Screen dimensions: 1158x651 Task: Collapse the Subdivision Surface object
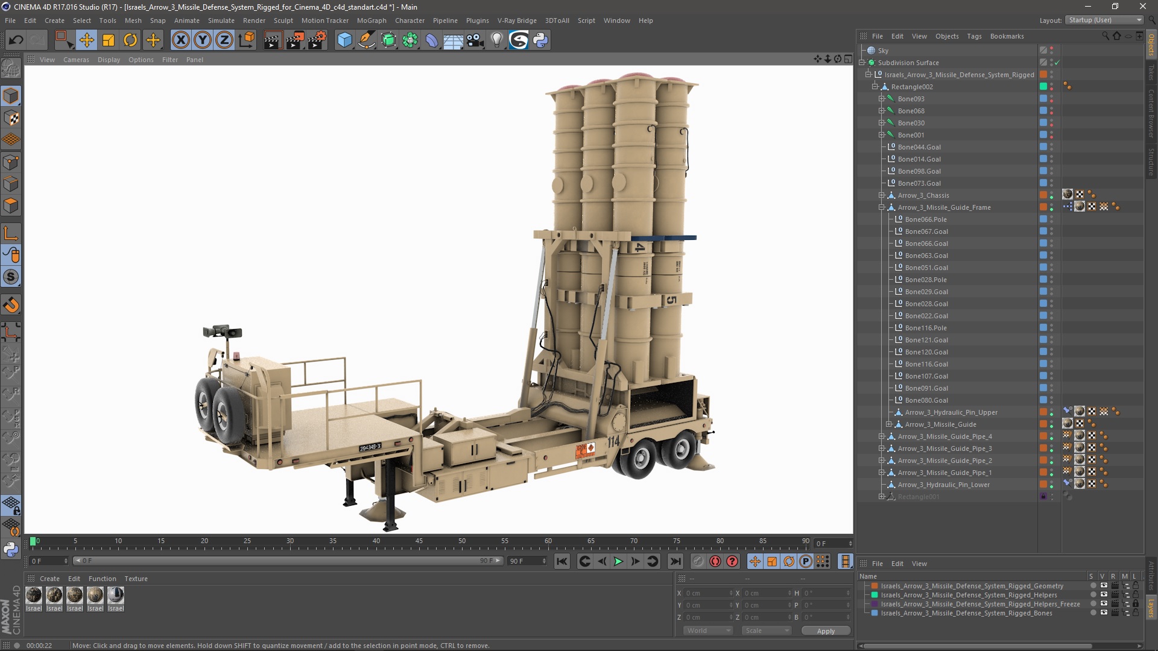pyautogui.click(x=862, y=63)
